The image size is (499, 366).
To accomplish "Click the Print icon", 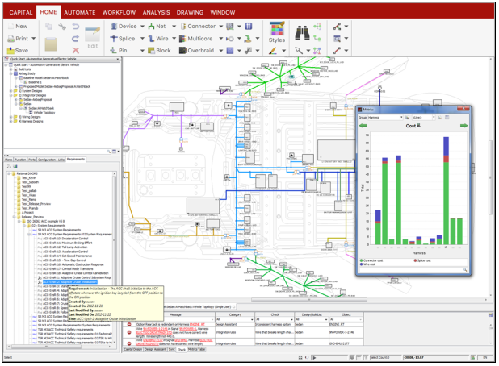I will pyautogui.click(x=10, y=39).
